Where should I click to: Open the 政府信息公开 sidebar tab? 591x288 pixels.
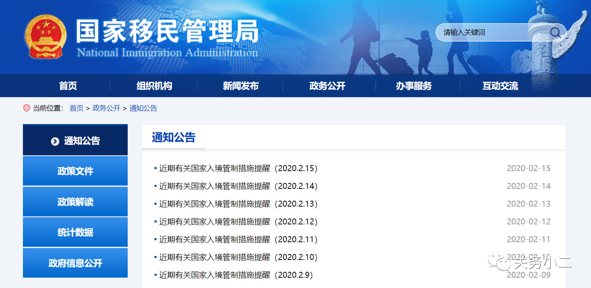click(75, 263)
